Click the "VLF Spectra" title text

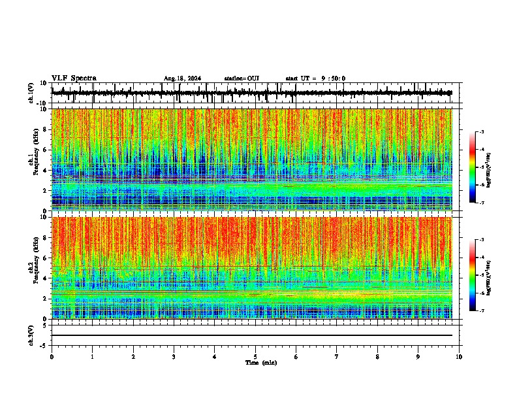pyautogui.click(x=74, y=78)
